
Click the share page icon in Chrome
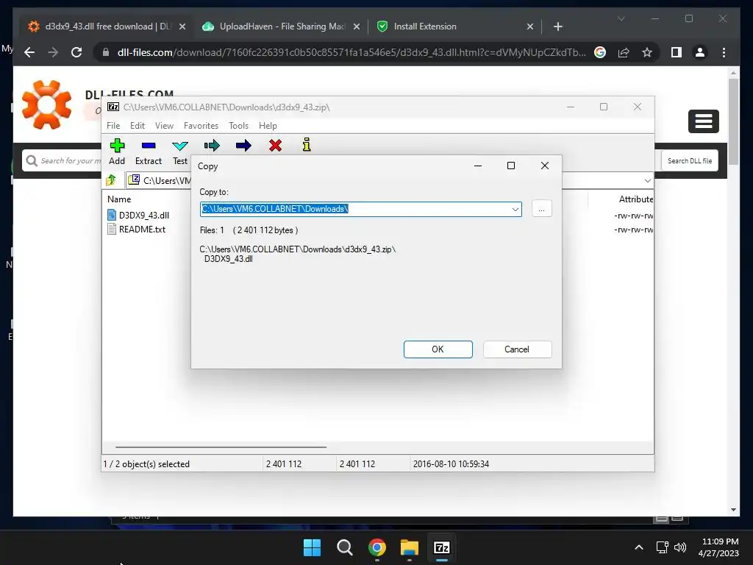[624, 52]
